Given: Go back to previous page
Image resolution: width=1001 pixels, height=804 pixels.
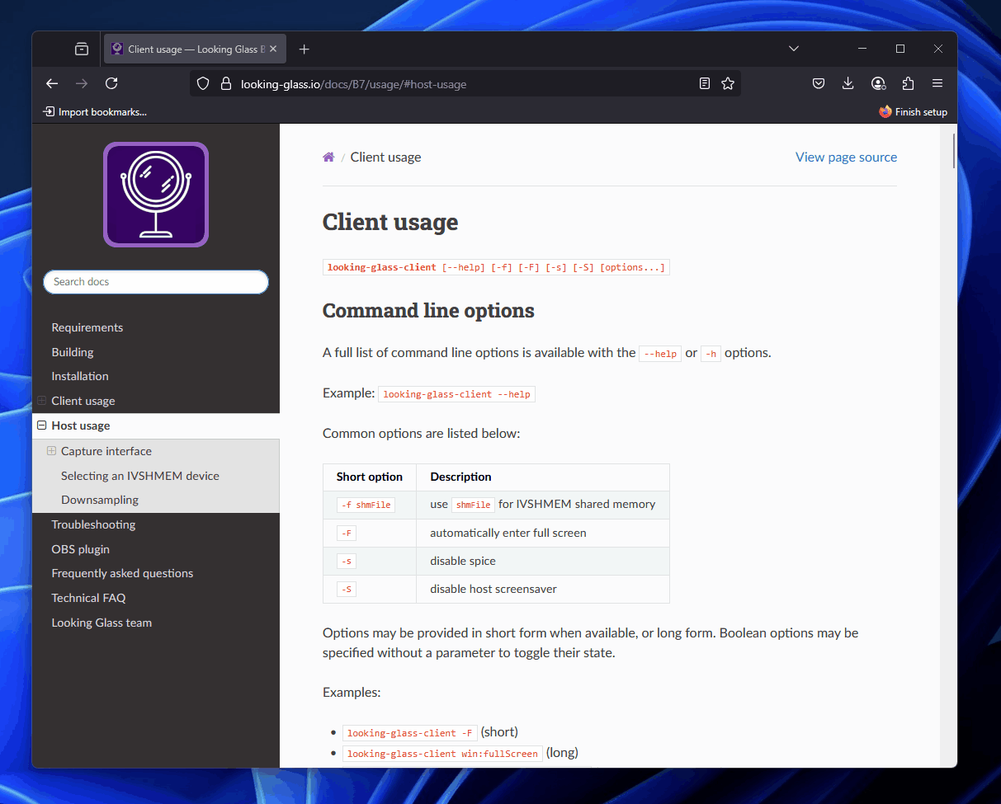Looking at the screenshot, I should tap(52, 83).
